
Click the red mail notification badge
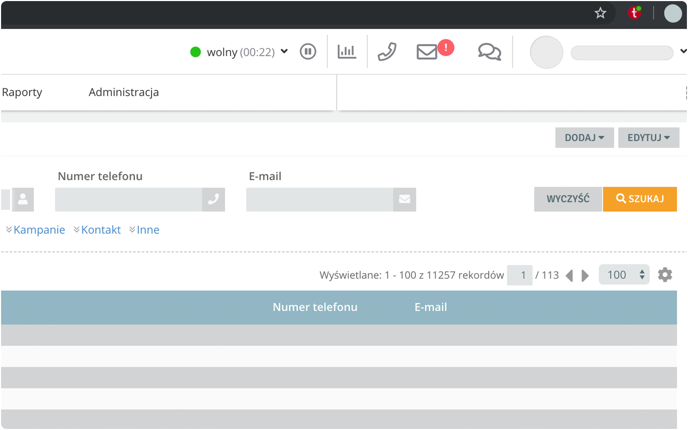point(446,47)
